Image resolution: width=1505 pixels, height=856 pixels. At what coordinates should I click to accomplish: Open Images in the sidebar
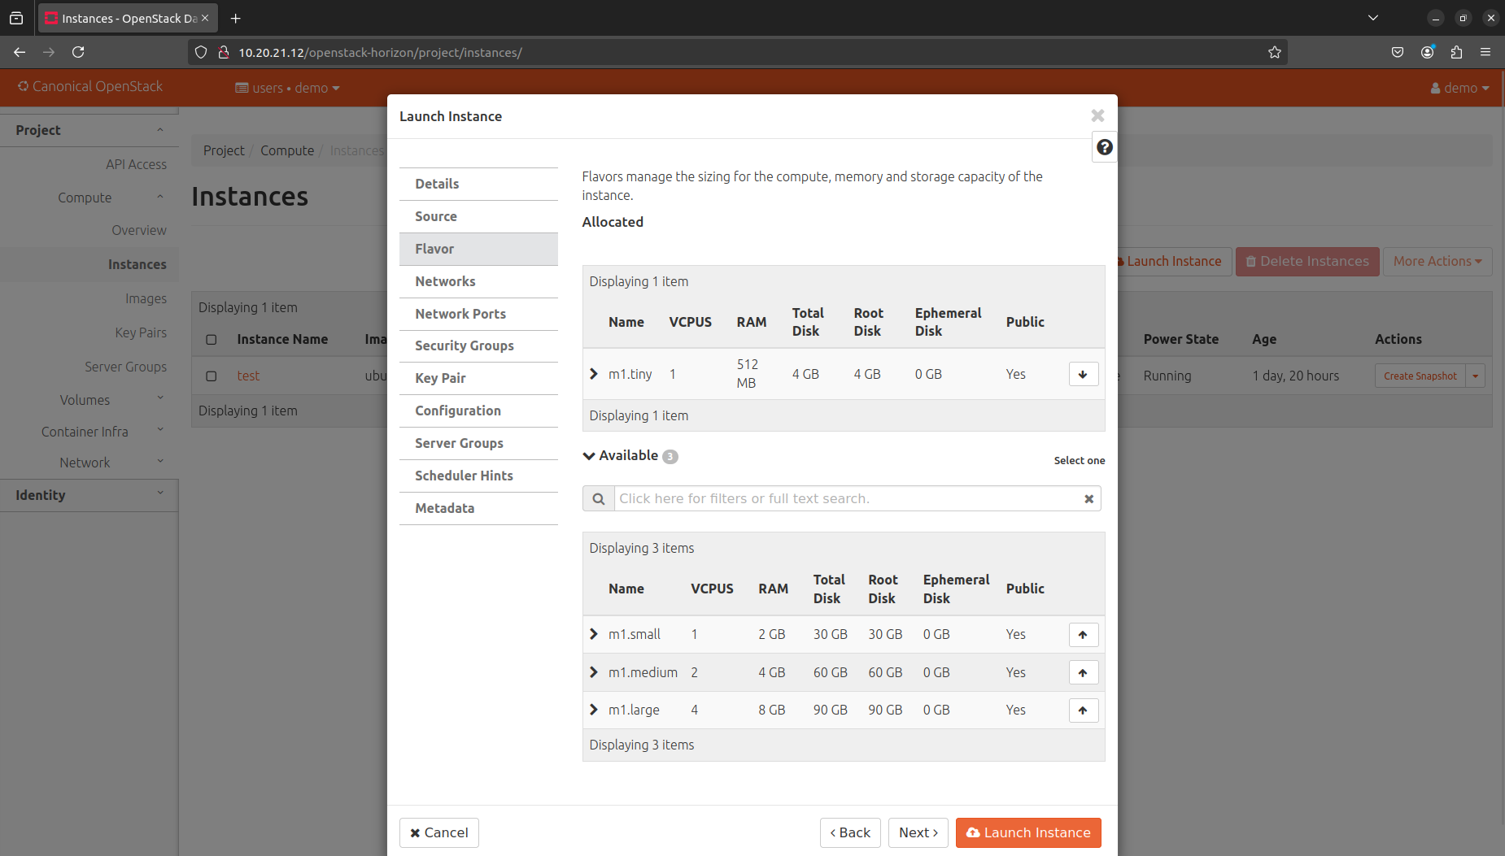tap(146, 299)
